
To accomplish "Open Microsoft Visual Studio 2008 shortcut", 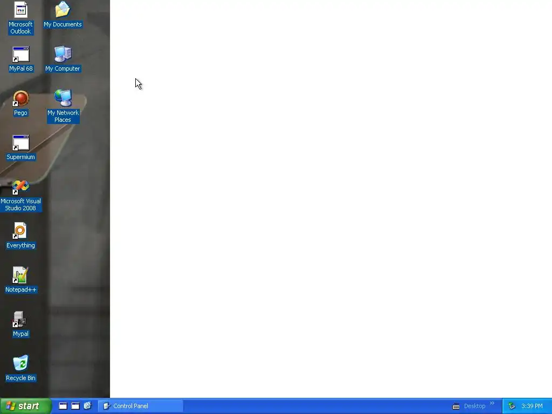I will [21, 195].
